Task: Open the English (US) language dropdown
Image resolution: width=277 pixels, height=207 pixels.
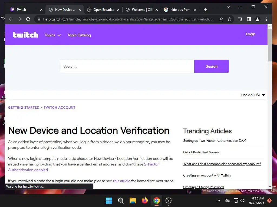Action: (253, 95)
